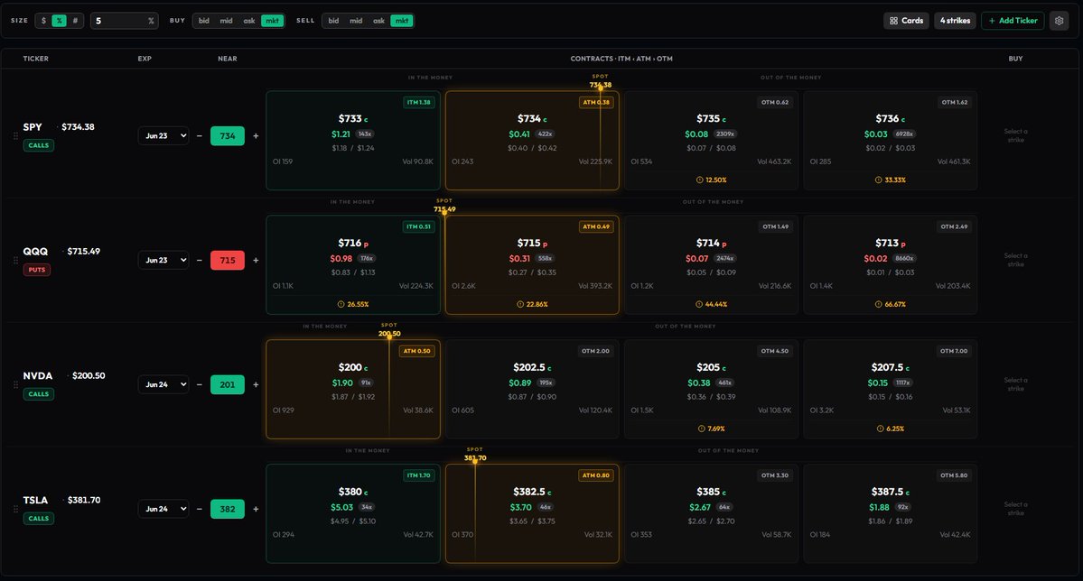Toggle SPY CALLS option type badge
Viewport: 1083px width, 581px height.
coord(39,145)
